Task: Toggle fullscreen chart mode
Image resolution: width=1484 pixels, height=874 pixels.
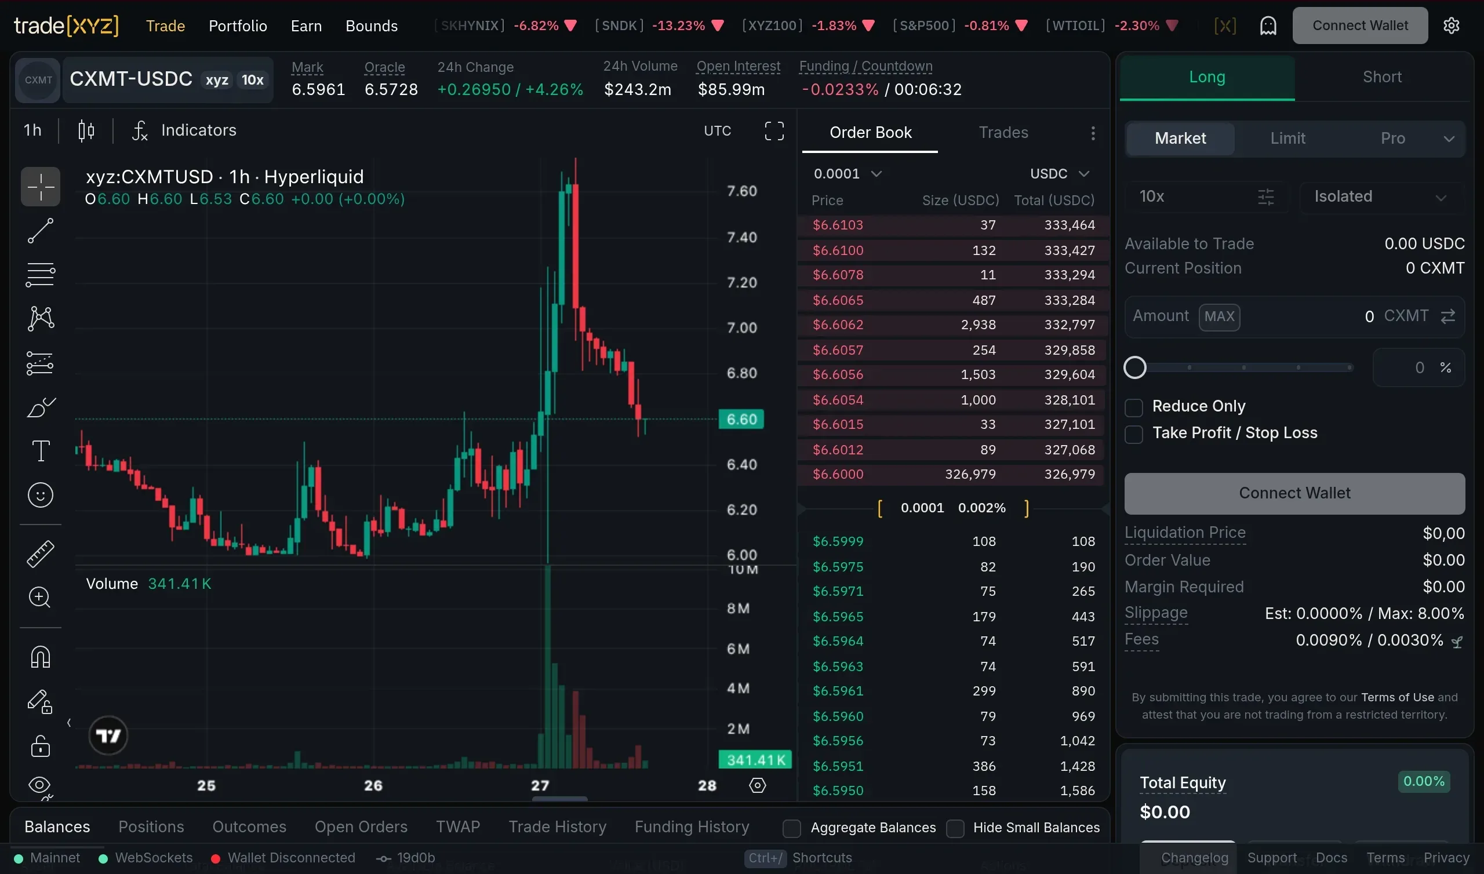Action: (x=774, y=131)
